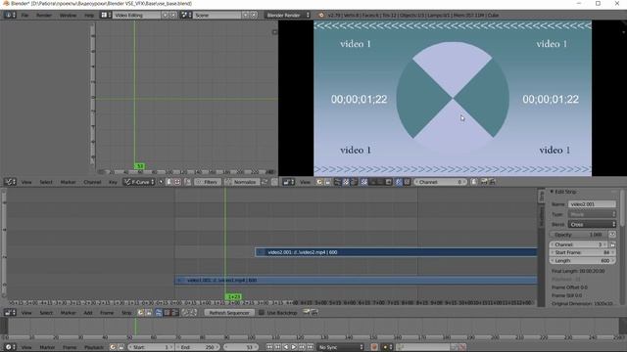The image size is (627, 352).
Task: Add a new screen layout with plus button
Action: pos(165,16)
